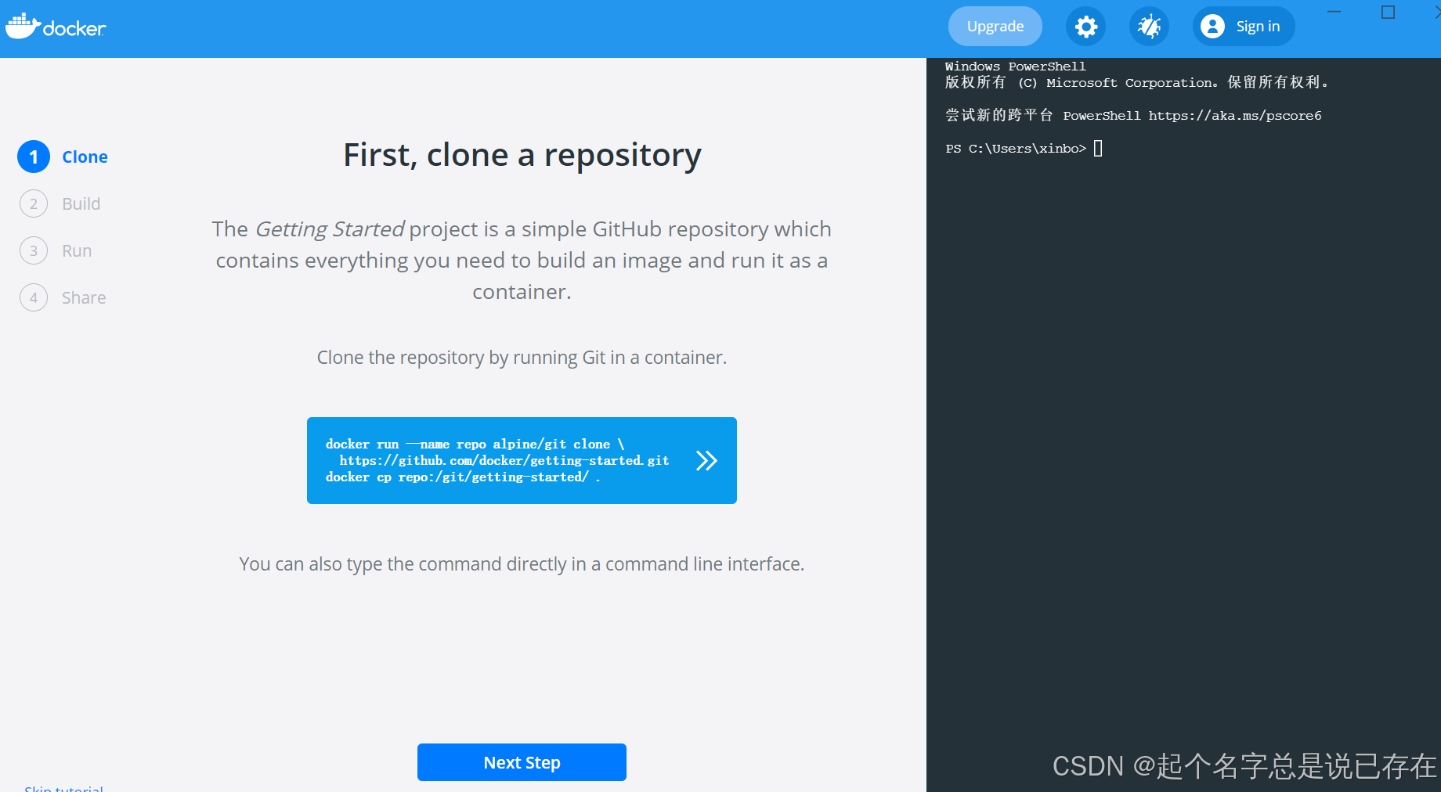Go to the Share step label

coord(84,298)
